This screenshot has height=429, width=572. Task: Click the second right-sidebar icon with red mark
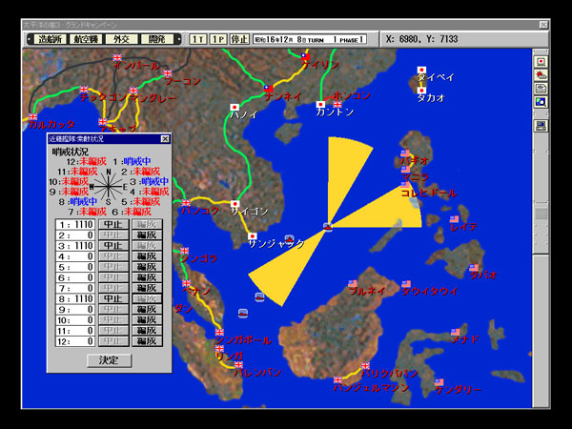pos(541,74)
